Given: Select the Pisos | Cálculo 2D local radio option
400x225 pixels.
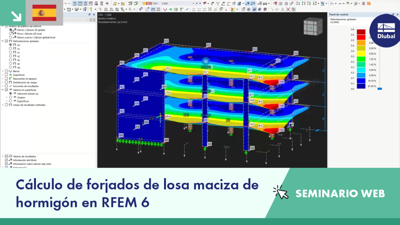Looking at the screenshot, I should (11, 34).
